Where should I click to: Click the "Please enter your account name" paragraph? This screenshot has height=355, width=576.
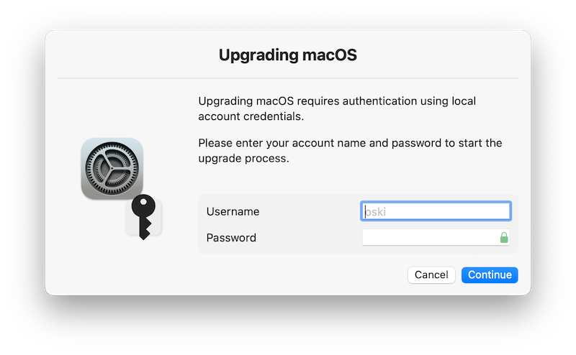[x=350, y=150]
